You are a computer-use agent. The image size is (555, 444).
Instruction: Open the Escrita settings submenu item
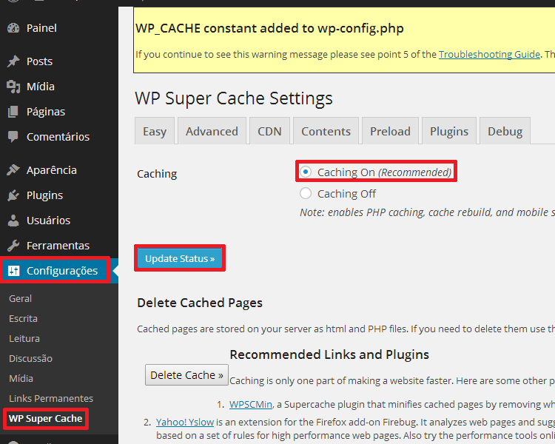[x=23, y=318]
